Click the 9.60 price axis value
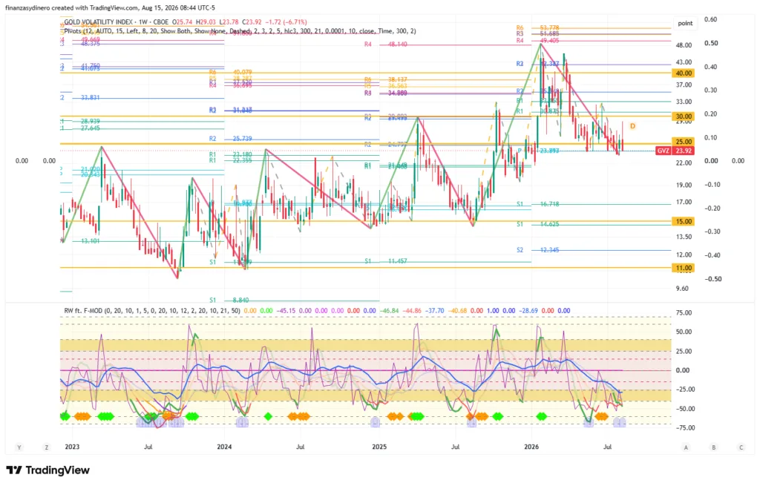This screenshot has height=486, width=760. [x=682, y=289]
